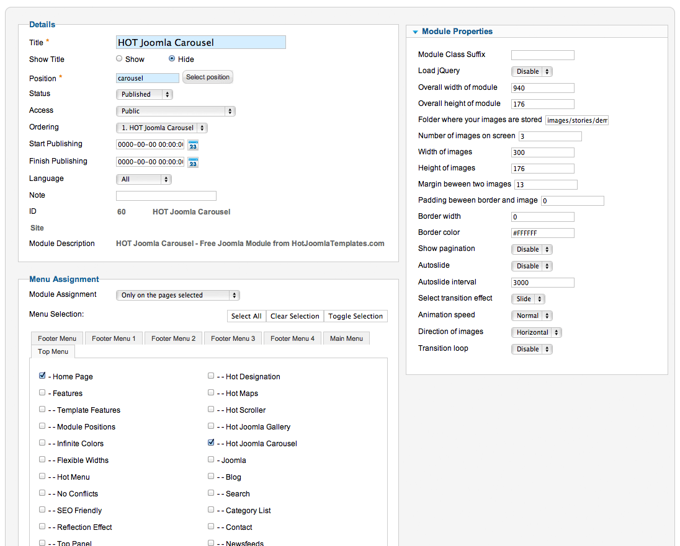
Task: Switch to the Footer Menu tab
Action: coord(57,338)
